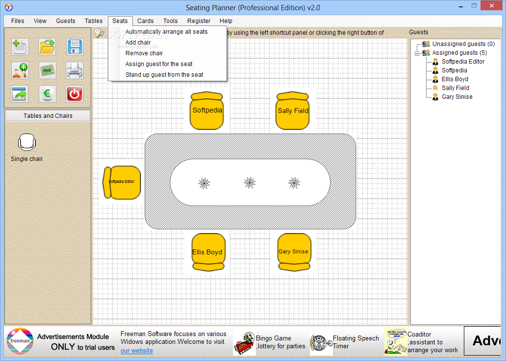Open the Tables menu

[94, 21]
